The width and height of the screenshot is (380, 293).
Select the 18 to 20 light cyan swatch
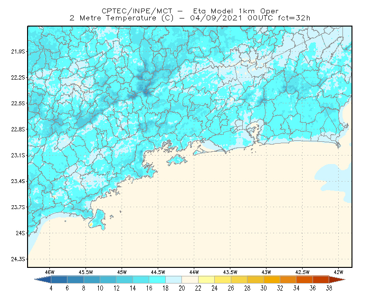coord(173,280)
